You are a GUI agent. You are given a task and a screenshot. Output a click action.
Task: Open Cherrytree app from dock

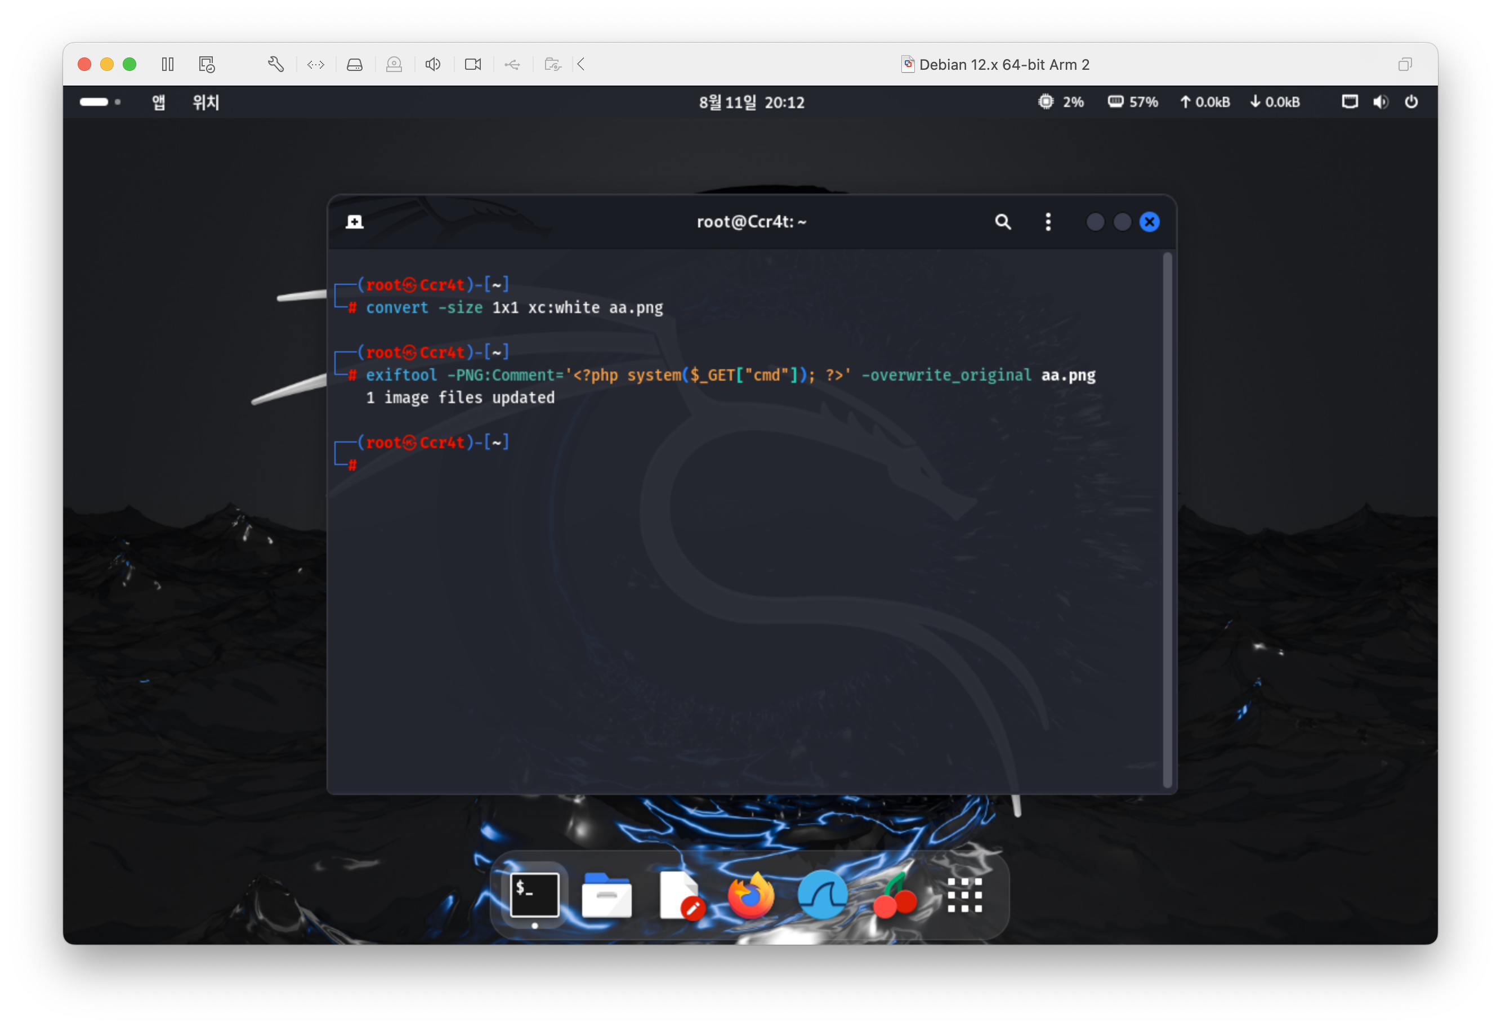click(x=895, y=896)
